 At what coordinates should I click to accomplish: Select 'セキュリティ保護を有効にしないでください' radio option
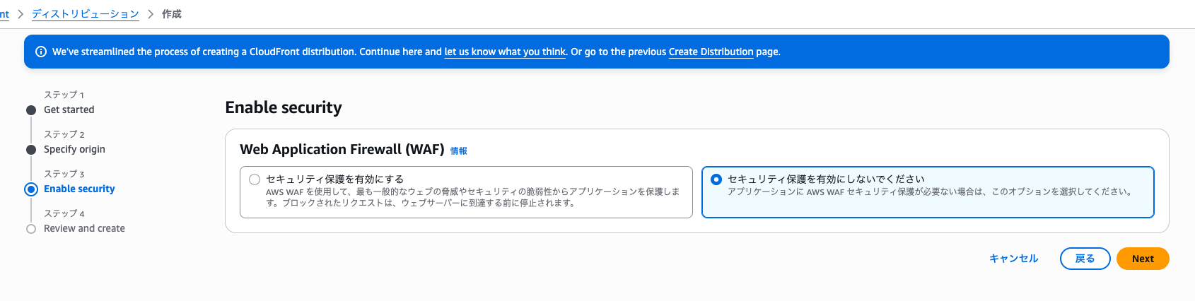point(716,179)
